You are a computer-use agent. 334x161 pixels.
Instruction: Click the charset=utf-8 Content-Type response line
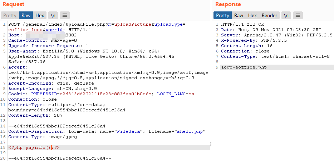pyautogui.click(x=275, y=56)
